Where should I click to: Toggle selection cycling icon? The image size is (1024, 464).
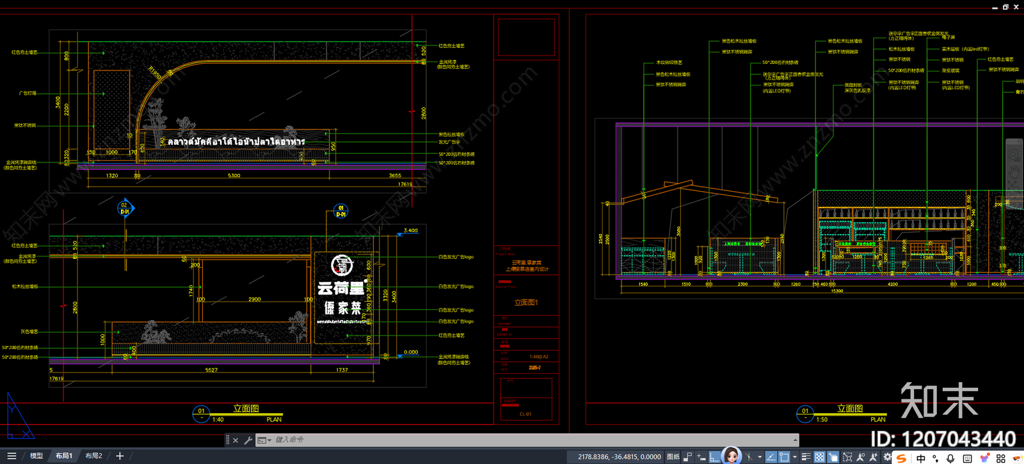click(x=833, y=457)
